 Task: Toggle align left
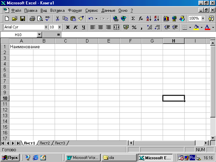point(93,27)
